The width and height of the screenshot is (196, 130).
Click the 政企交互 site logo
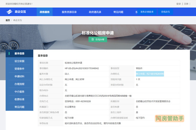pos(17,12)
